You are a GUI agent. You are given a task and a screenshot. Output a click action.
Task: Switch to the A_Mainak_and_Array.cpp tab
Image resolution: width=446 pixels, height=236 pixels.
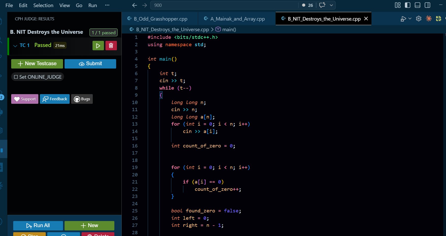click(x=237, y=19)
